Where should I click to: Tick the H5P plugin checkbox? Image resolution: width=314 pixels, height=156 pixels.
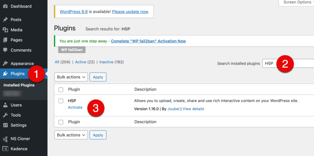(x=61, y=101)
